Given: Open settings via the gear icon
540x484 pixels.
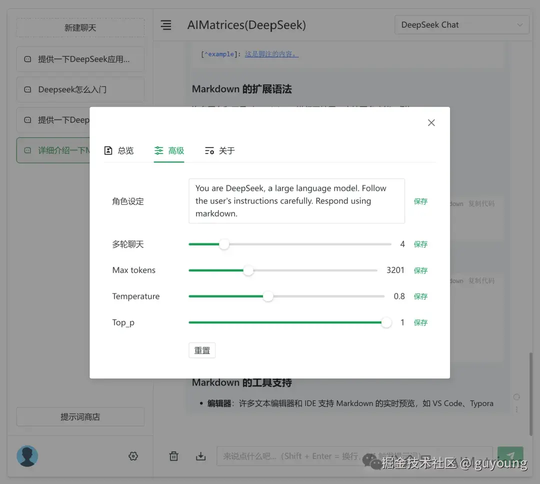Looking at the screenshot, I should pos(133,456).
